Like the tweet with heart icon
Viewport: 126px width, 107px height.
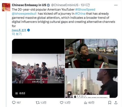[x=61, y=102]
